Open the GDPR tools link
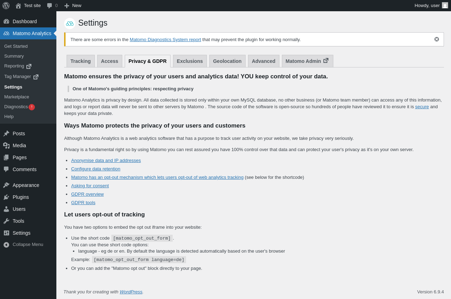The image size is (451, 299). tap(83, 203)
